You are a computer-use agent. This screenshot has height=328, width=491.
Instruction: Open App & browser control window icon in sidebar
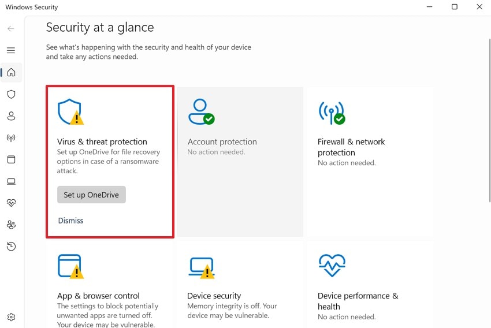12,159
